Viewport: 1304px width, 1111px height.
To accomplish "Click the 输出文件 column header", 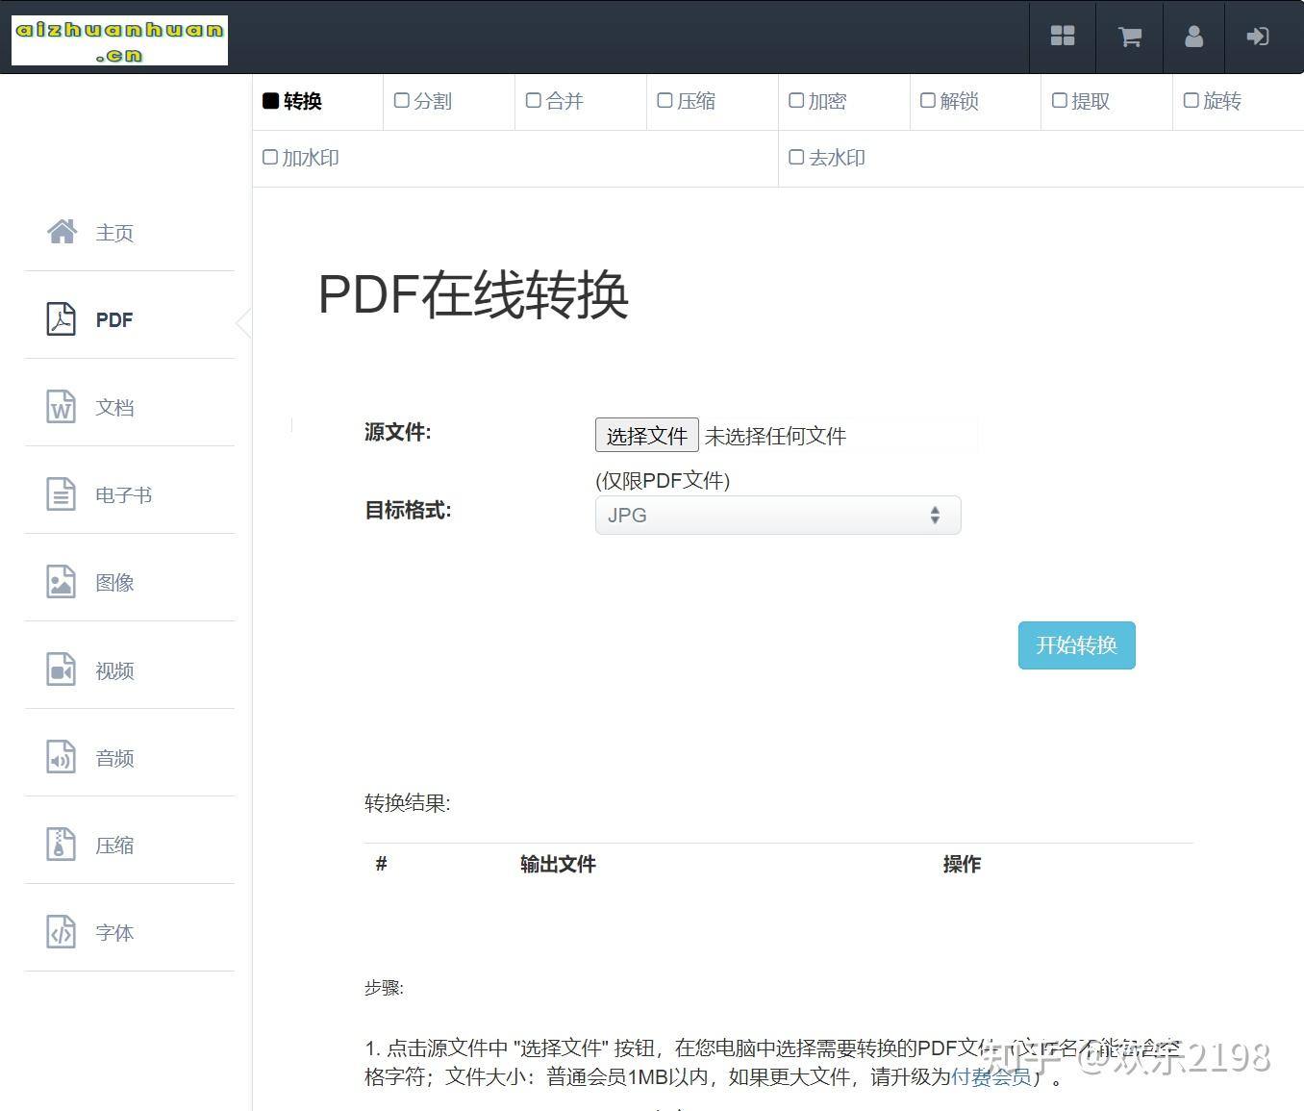I will [x=558, y=865].
